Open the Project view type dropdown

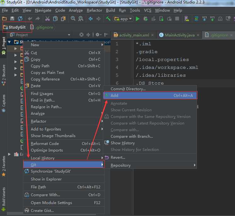tap(69, 35)
